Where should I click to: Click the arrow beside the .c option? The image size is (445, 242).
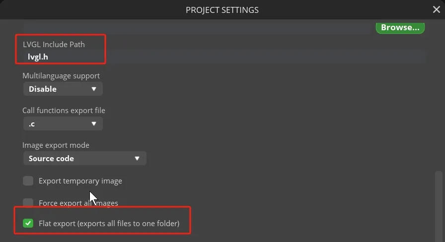tap(94, 124)
